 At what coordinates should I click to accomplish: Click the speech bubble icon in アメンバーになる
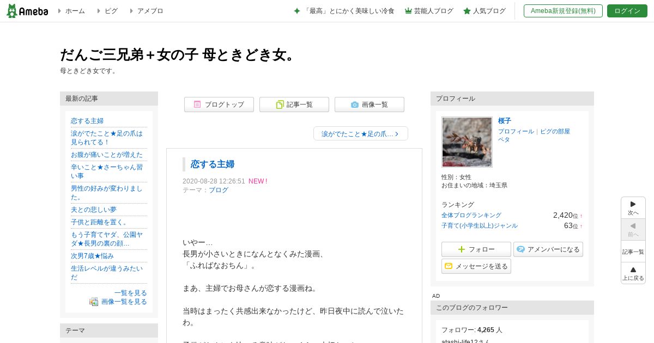tap(521, 249)
